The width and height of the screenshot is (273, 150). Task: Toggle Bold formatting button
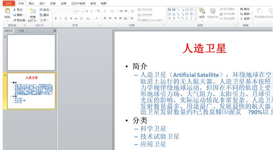point(56,18)
